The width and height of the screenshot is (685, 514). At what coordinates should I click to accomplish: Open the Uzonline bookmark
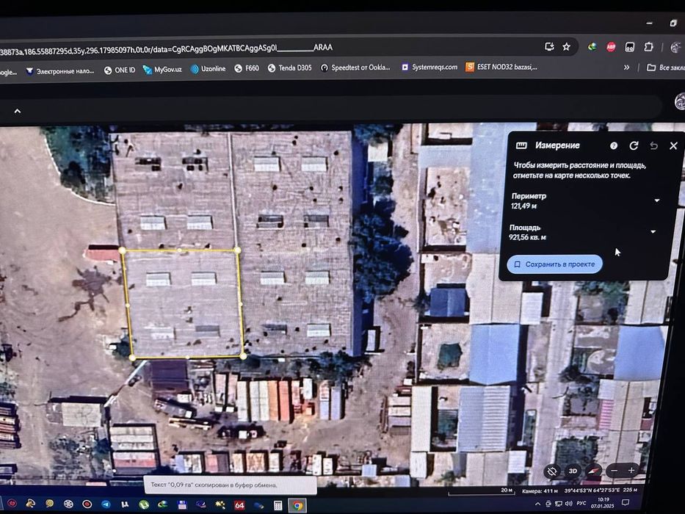pyautogui.click(x=208, y=68)
